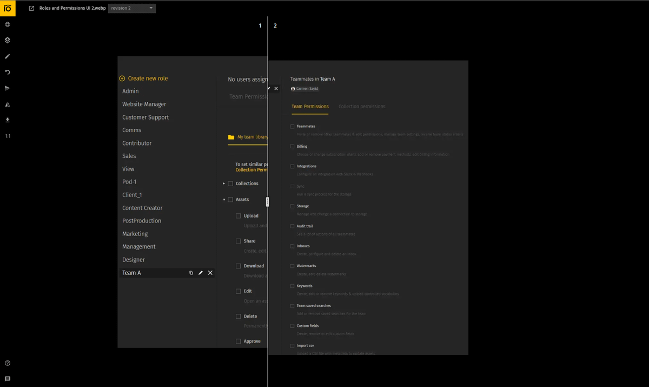Open the chat bubble icon at bottom left
Image resolution: width=649 pixels, height=387 pixels.
[8, 379]
